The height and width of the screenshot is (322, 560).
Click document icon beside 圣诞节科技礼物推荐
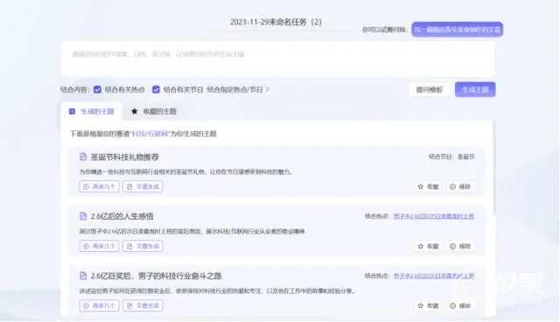[83, 157]
